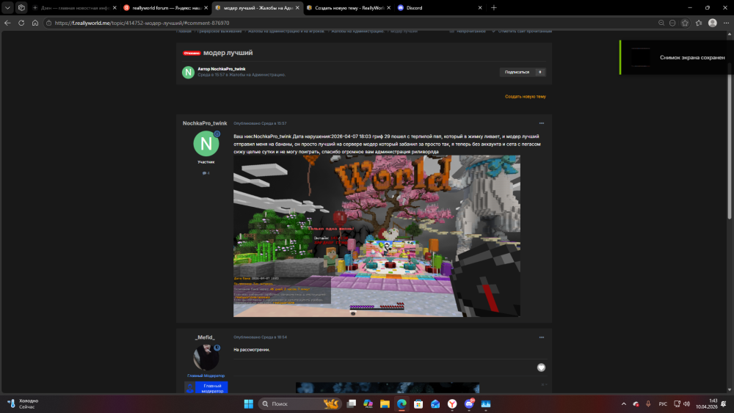Open _Mefid_ username profile link
The height and width of the screenshot is (413, 734).
(x=205, y=337)
